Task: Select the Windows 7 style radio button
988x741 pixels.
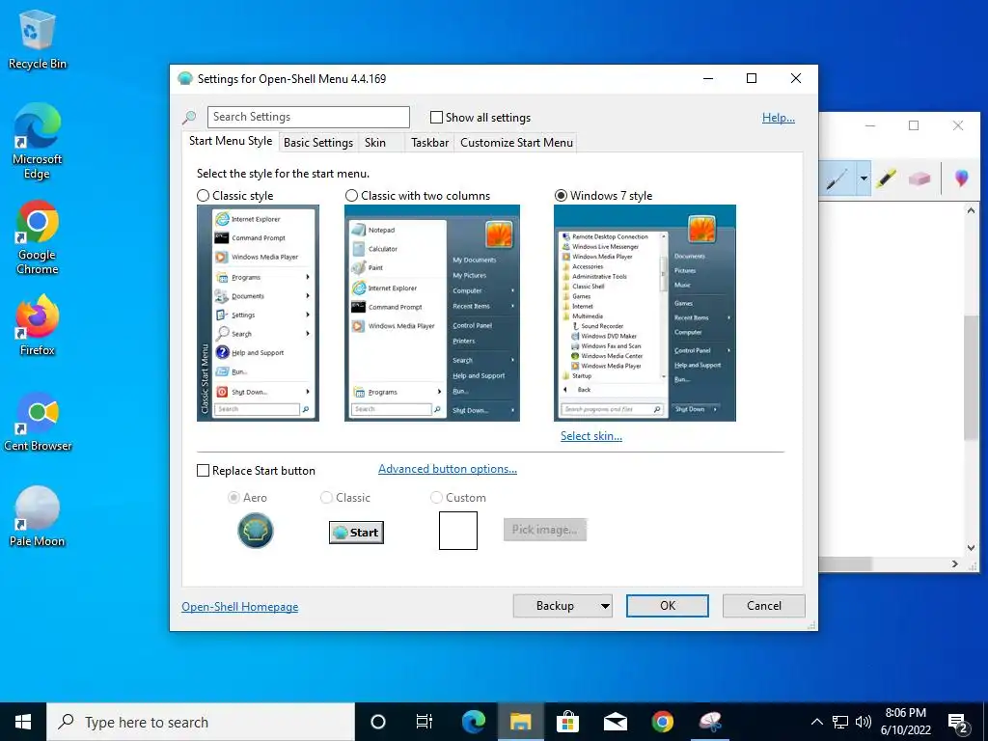Action: click(x=561, y=196)
